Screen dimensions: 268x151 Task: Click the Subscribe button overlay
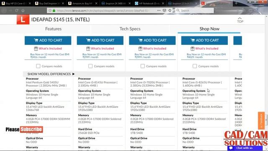coord(31,130)
